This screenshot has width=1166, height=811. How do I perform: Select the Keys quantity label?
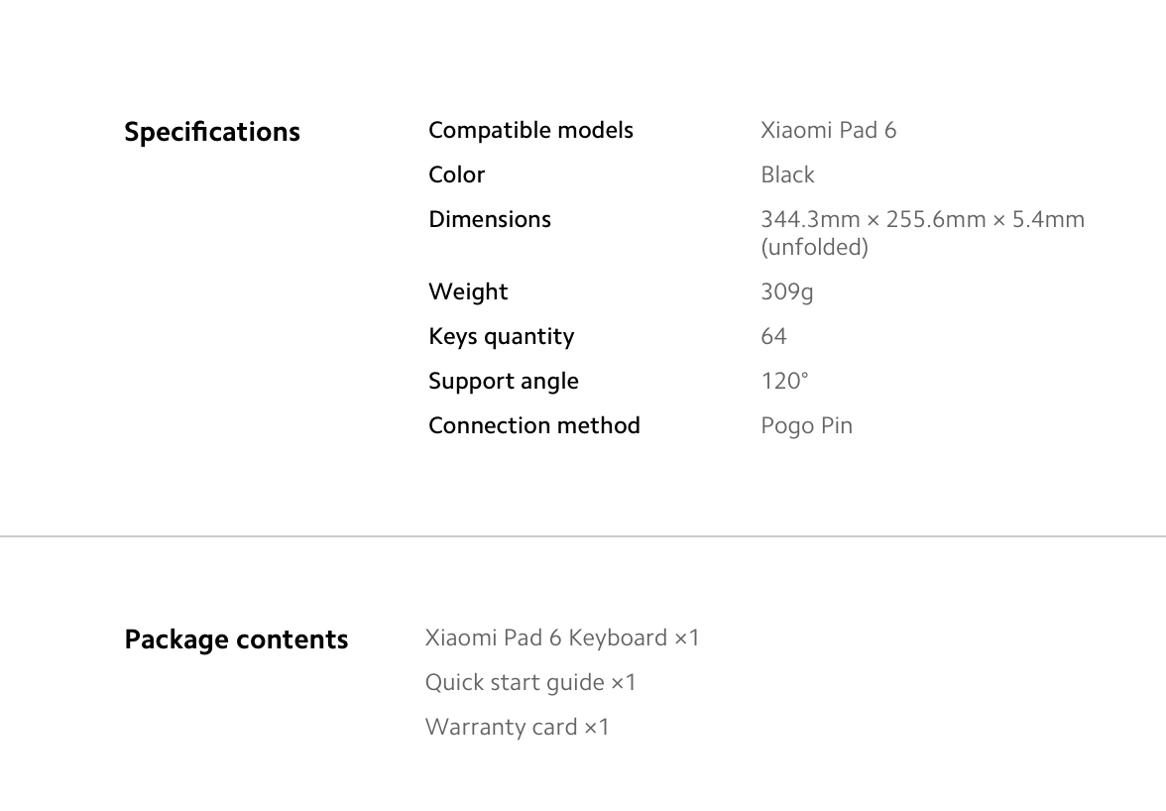point(502,337)
